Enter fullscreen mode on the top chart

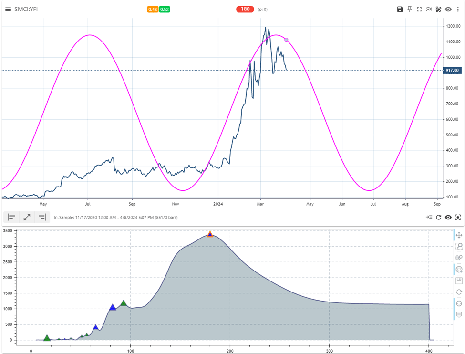pos(419,9)
